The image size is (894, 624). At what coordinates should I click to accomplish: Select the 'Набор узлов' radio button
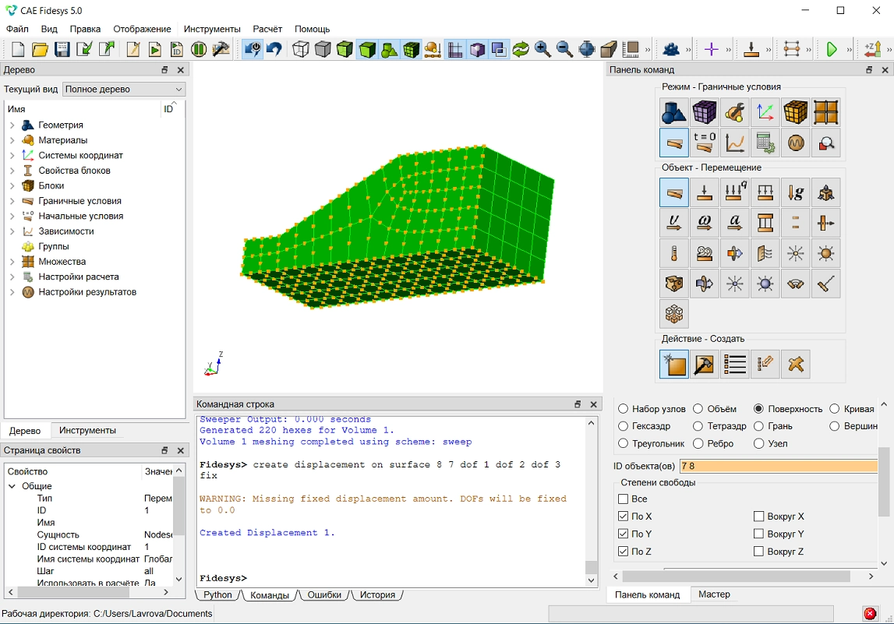pyautogui.click(x=624, y=408)
